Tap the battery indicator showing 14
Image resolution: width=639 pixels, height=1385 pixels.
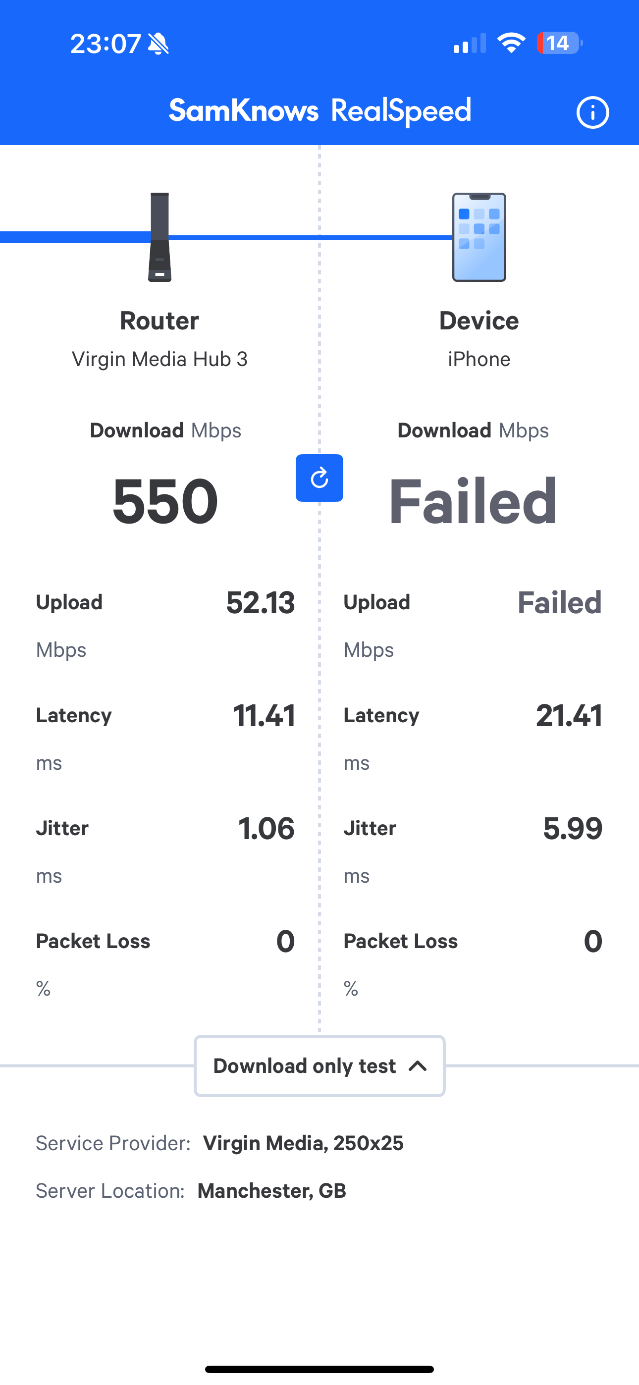(x=559, y=43)
